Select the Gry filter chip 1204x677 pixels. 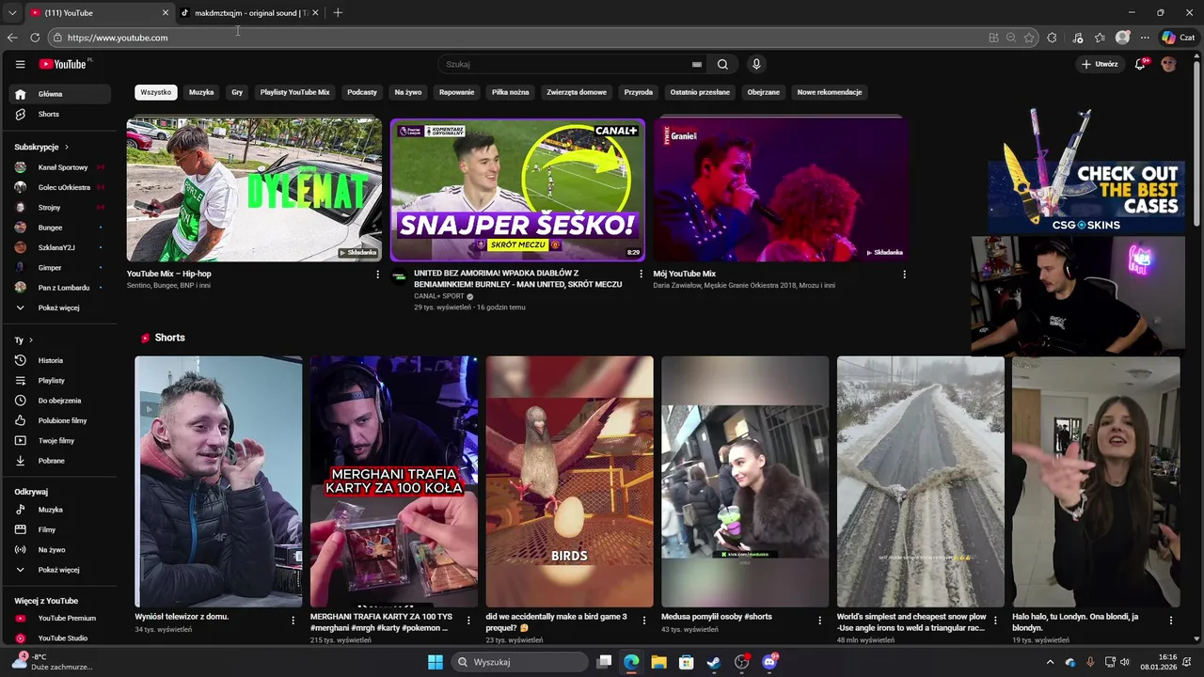coord(237,92)
